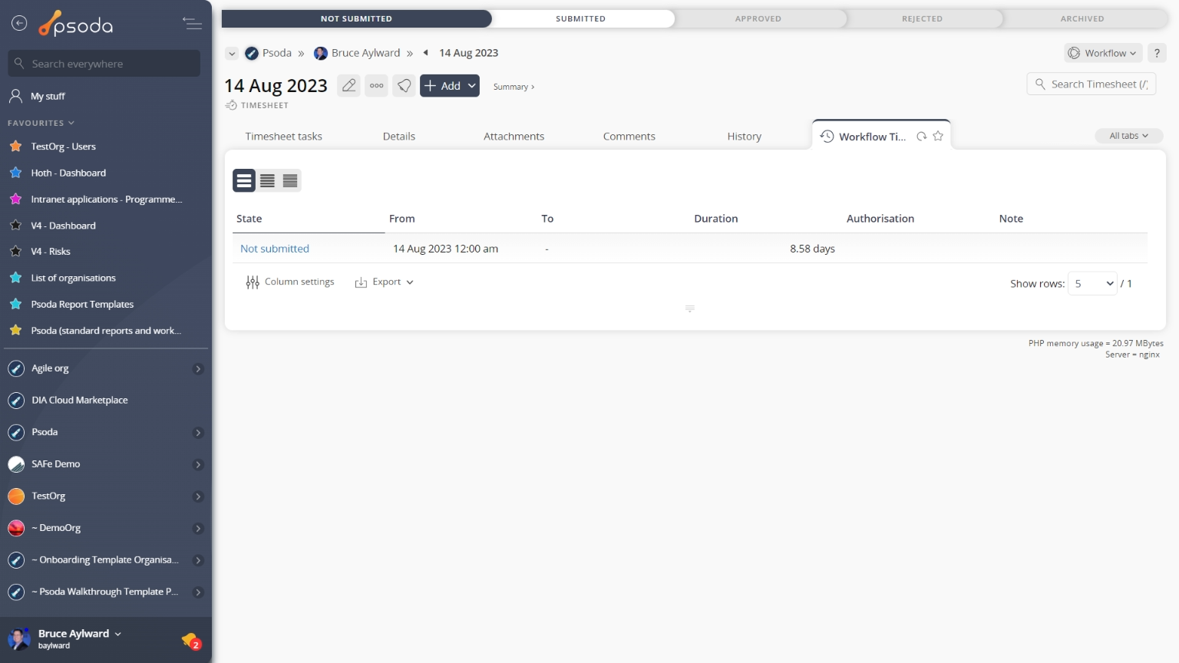This screenshot has height=663, width=1179.
Task: Select the compact row density view
Action: [290, 180]
